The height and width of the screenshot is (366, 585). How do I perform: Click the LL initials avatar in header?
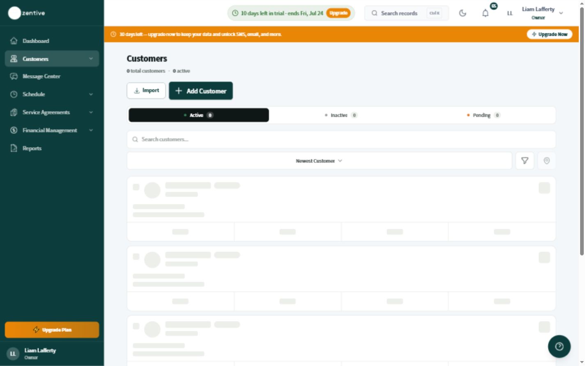pyautogui.click(x=510, y=13)
